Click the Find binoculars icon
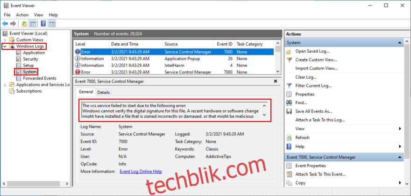Image resolution: width=411 pixels, height=196 pixels. (x=289, y=103)
